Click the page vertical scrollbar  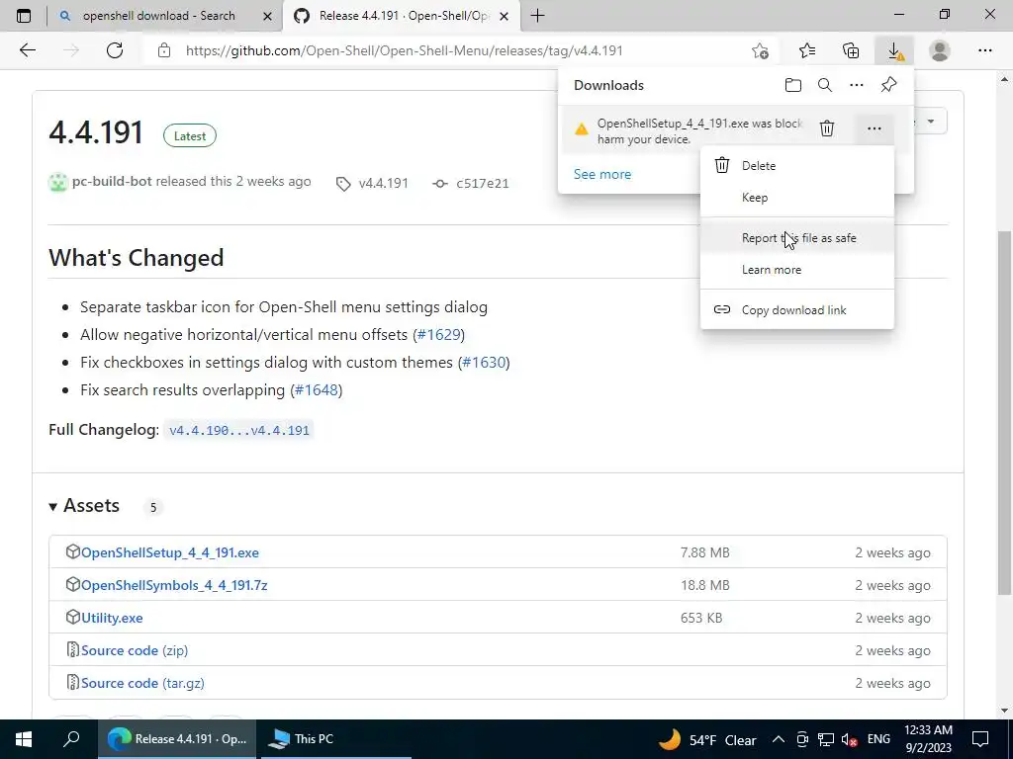[1003, 413]
